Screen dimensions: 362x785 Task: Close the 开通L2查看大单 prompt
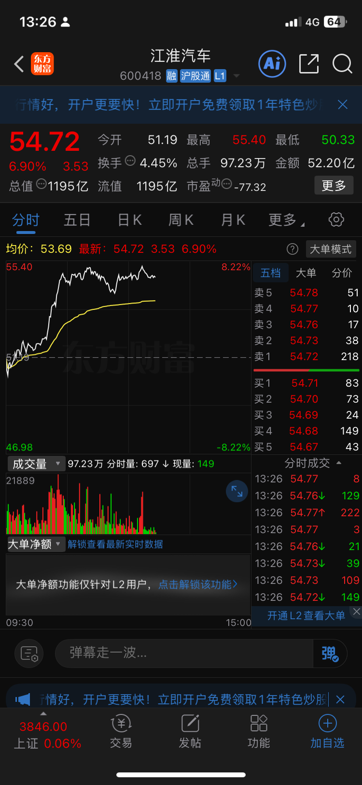tap(356, 611)
